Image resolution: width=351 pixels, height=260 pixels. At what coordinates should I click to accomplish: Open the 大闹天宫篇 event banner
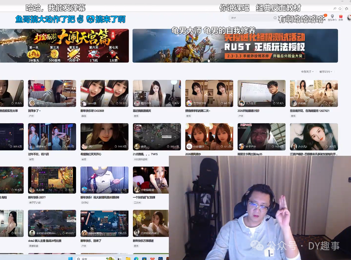point(64,46)
